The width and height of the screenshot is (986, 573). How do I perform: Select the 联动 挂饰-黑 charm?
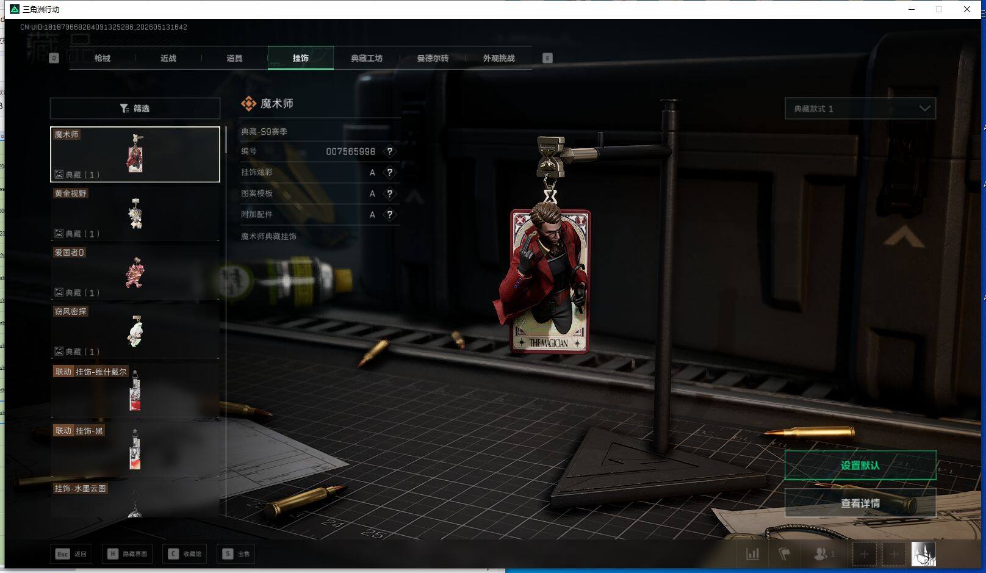[135, 450]
